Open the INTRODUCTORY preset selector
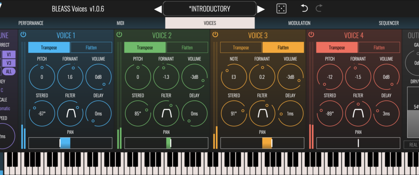Viewport: 419px width, 175px height. click(x=209, y=9)
